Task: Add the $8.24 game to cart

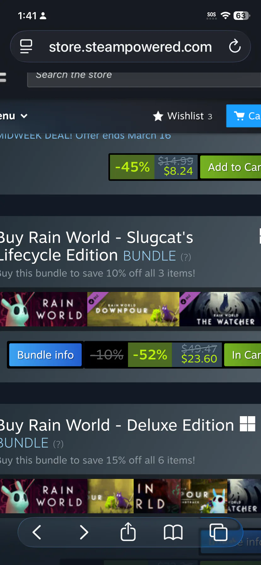Action: [x=230, y=167]
